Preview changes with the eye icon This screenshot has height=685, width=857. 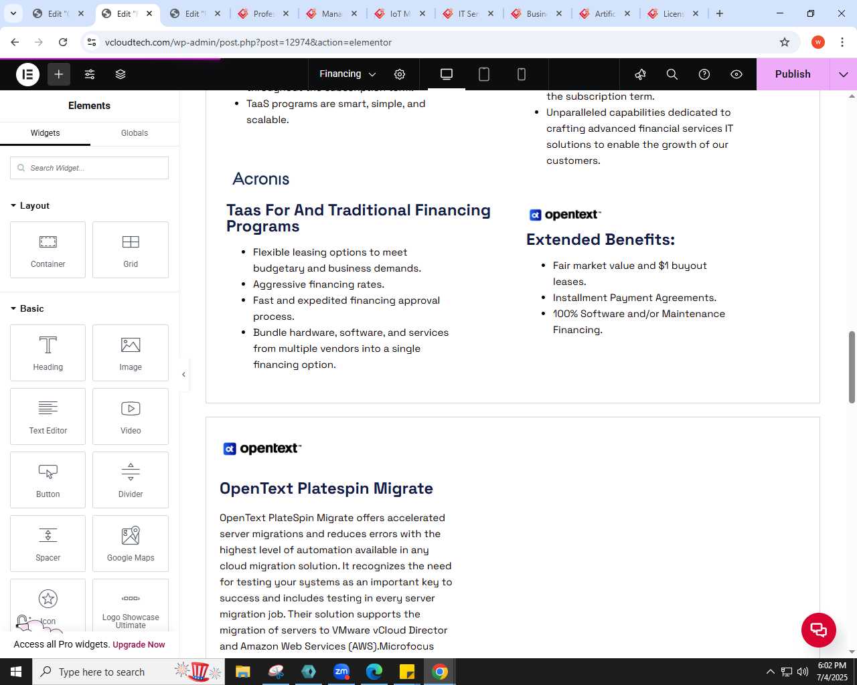[x=736, y=74]
